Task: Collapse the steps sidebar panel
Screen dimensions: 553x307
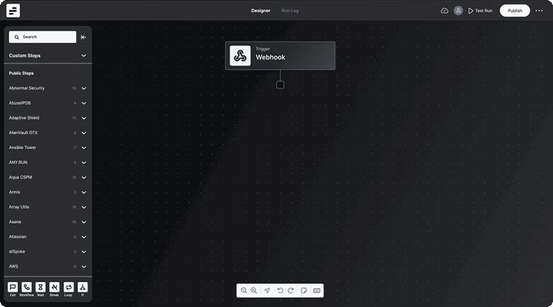Action: 84,37
